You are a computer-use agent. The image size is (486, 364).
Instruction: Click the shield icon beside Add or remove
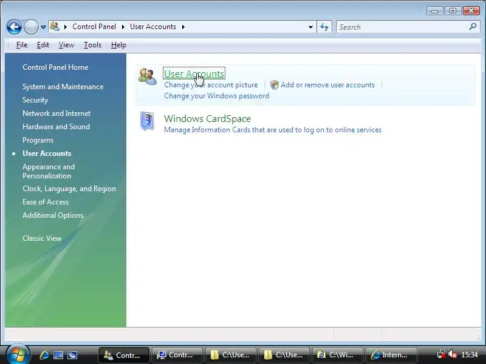click(x=275, y=85)
